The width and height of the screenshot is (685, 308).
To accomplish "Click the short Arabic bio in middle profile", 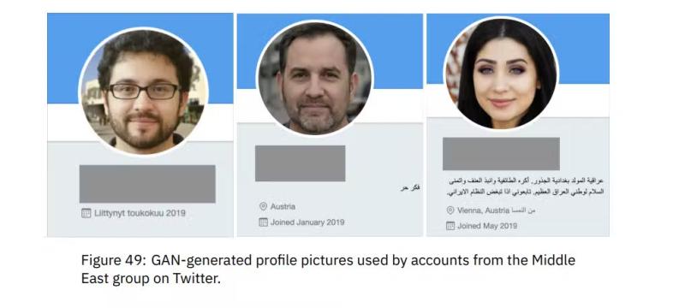I will click(x=410, y=187).
